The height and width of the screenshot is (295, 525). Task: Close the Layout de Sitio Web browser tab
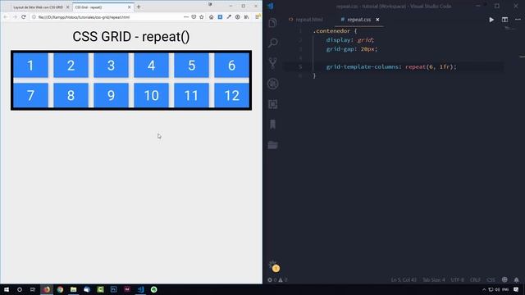pos(67,7)
